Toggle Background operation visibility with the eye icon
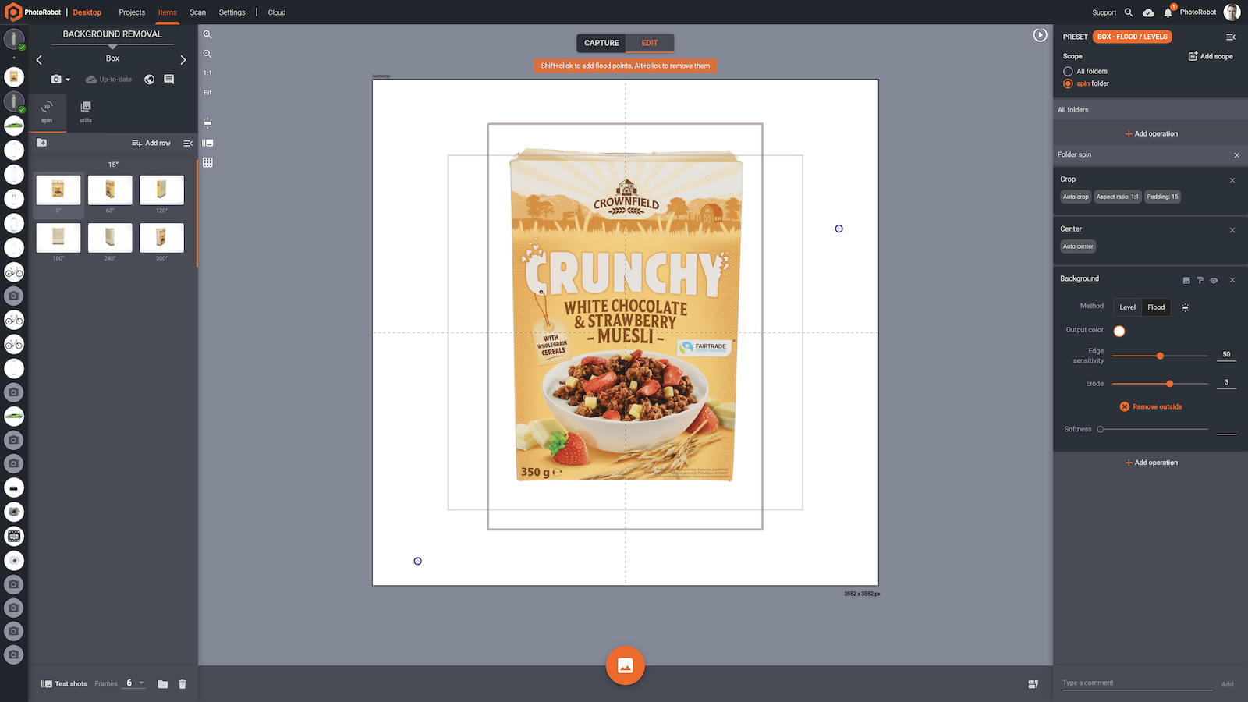 (x=1214, y=279)
